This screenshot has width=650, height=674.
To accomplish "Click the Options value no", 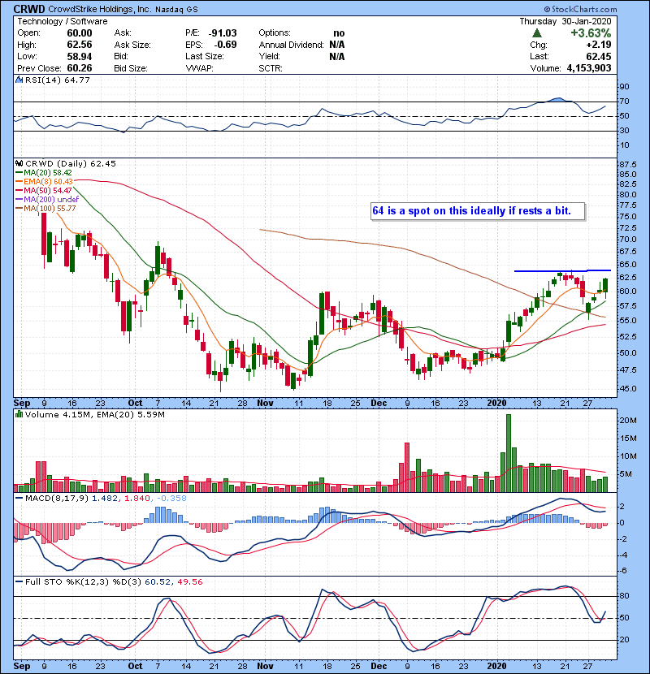I will 339,33.
